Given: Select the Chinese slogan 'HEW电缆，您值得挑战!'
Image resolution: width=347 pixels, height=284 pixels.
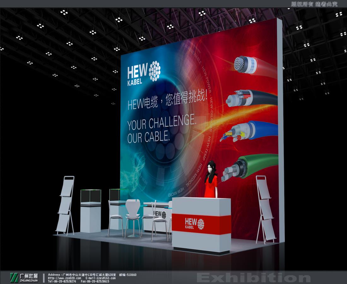Looking at the screenshot, I should click(x=168, y=100).
